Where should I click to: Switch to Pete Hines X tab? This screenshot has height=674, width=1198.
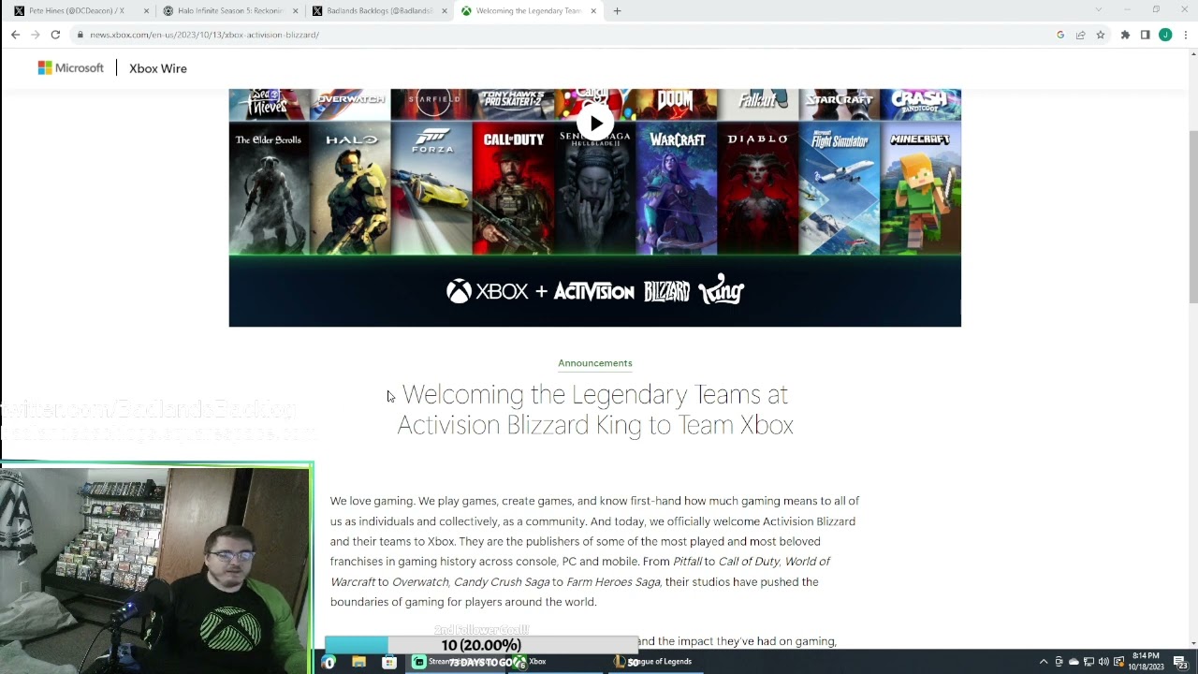[80, 11]
